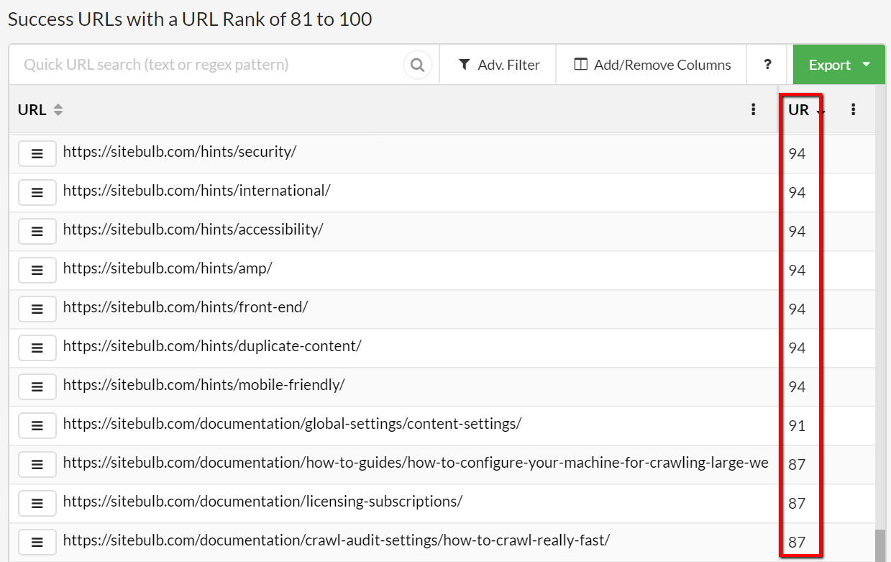Open URL column options menu
The height and width of the screenshot is (562, 891).
click(x=753, y=109)
